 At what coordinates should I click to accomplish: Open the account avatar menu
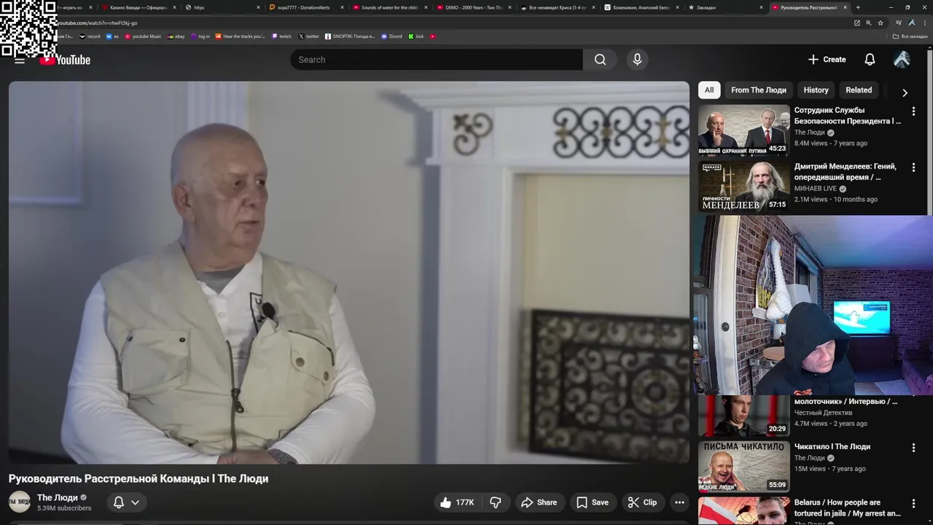pyautogui.click(x=902, y=60)
